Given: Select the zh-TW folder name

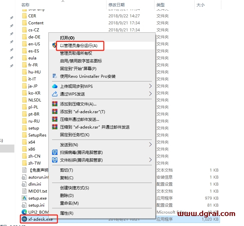Looking at the screenshot, I should pos(34,163).
